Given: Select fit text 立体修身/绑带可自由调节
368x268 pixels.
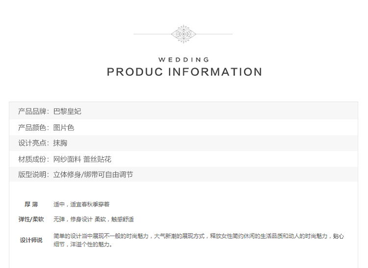Looking at the screenshot, I should [93, 174].
